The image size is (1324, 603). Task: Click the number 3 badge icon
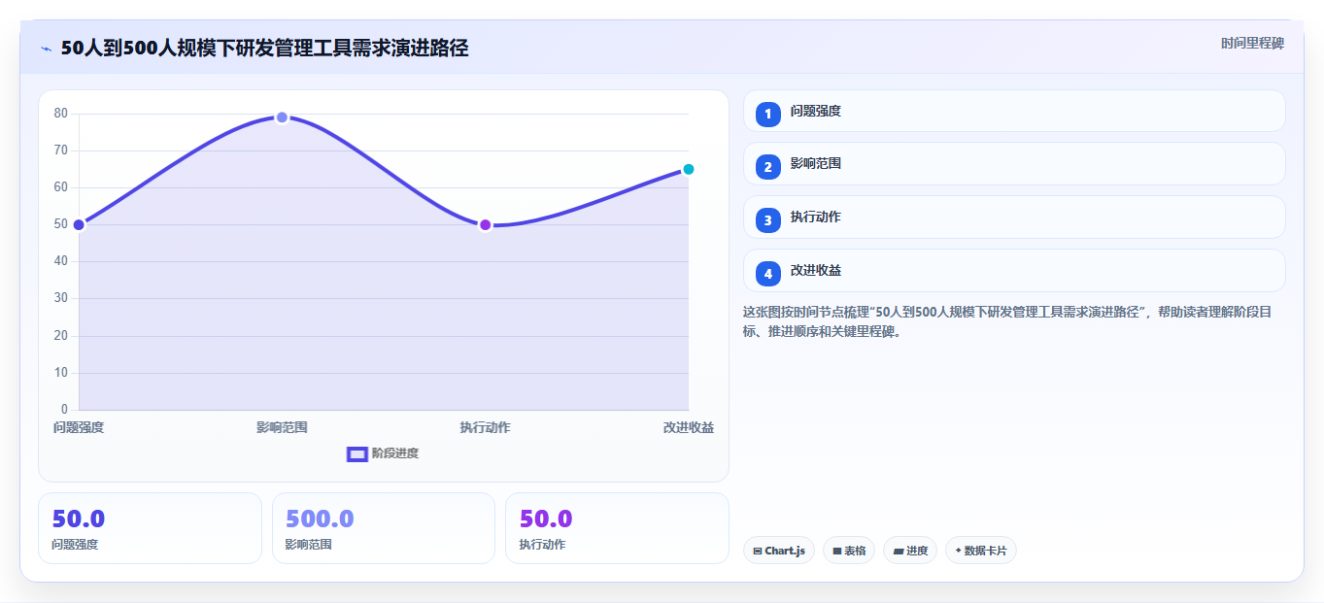pos(768,220)
